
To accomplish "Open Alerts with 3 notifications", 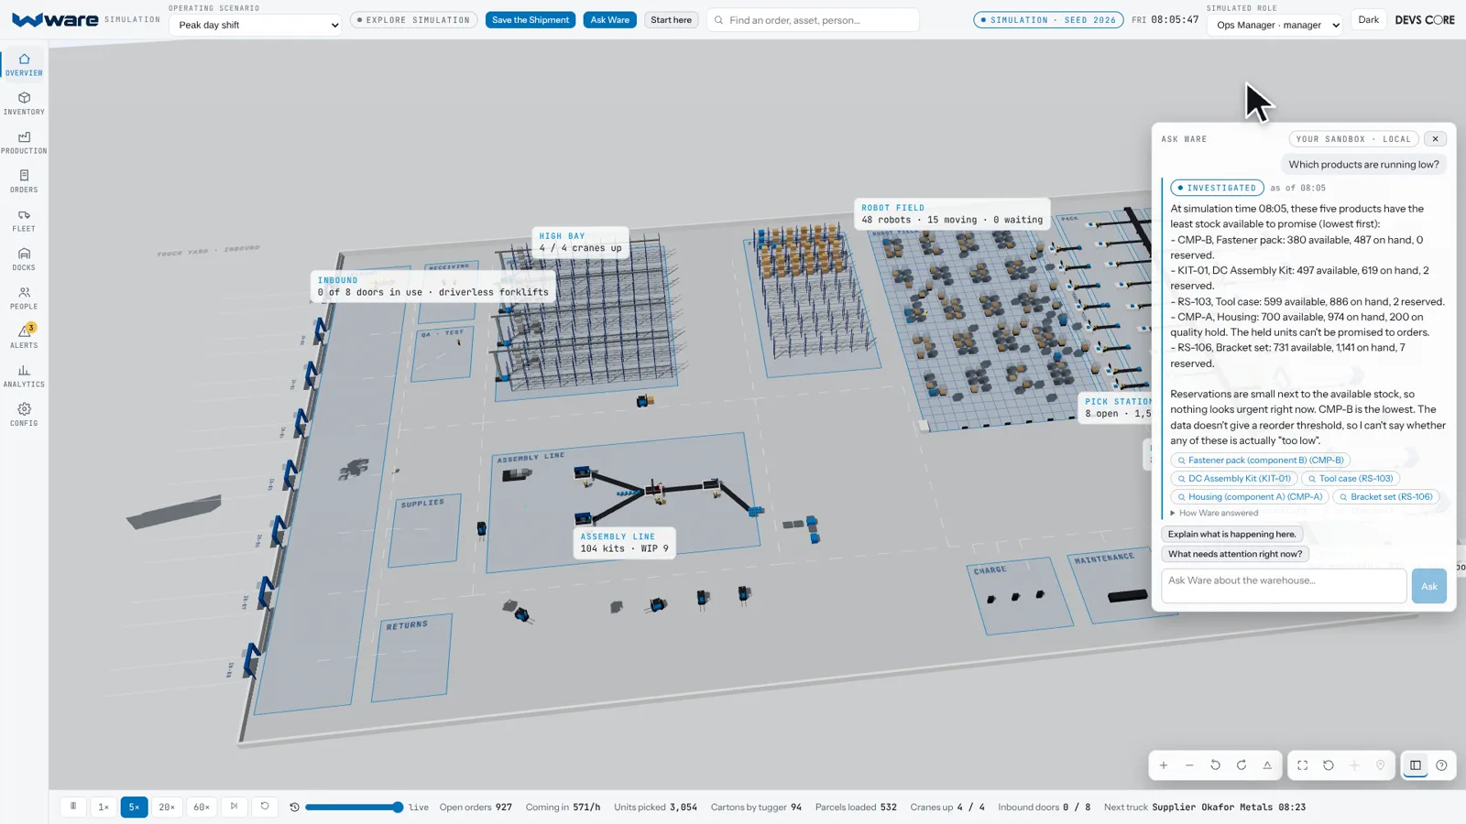I will (24, 337).
